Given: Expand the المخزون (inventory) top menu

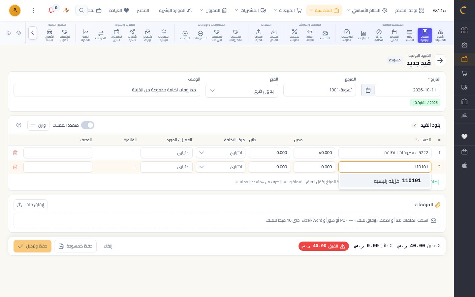Looking at the screenshot, I should coord(214,11).
